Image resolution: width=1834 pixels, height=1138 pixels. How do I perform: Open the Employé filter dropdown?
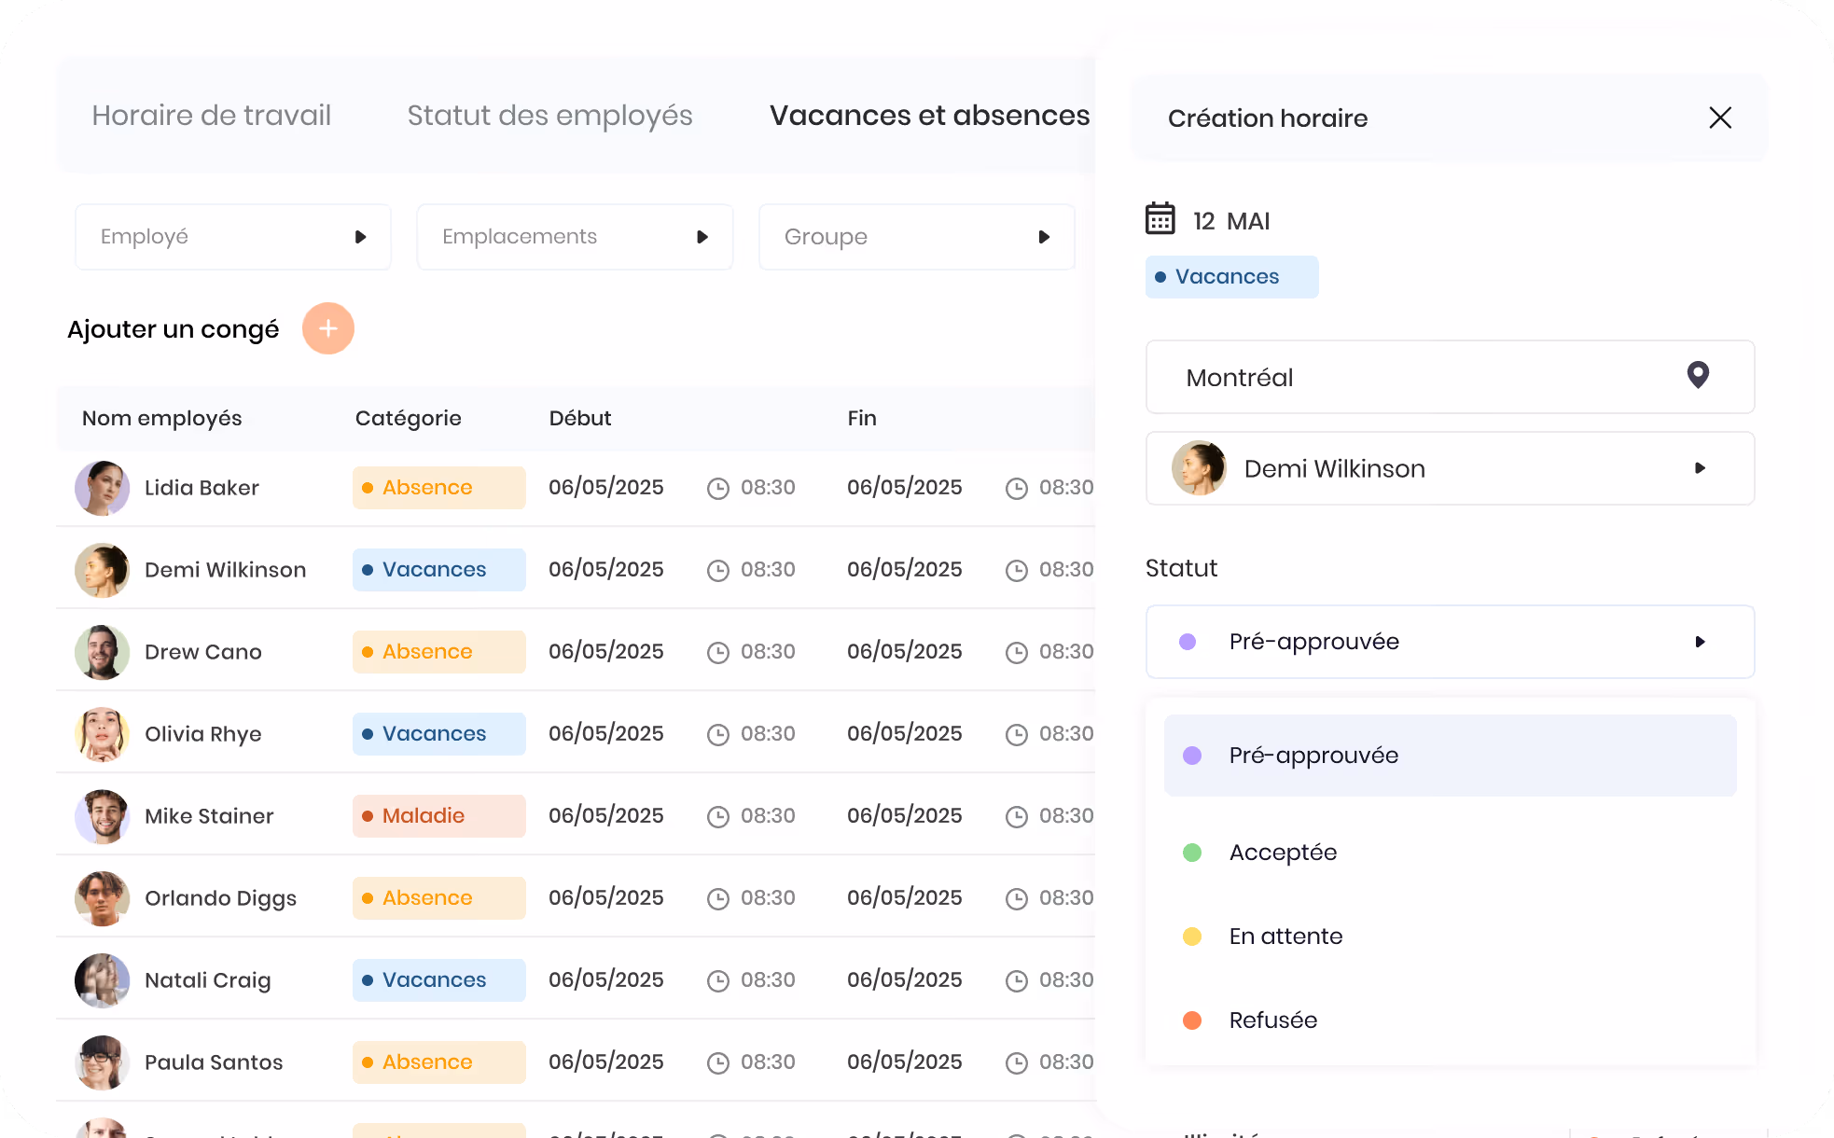tap(233, 237)
